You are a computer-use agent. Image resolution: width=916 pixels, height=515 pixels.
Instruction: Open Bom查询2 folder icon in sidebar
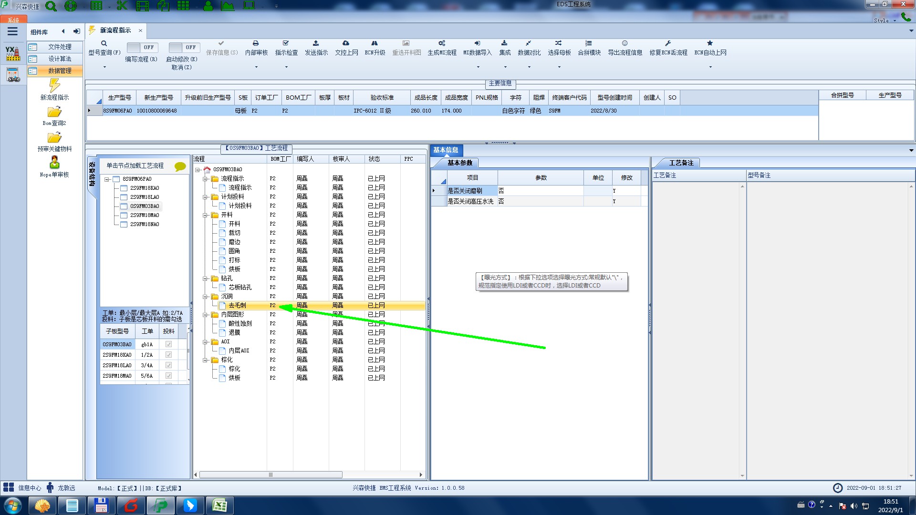point(54,112)
